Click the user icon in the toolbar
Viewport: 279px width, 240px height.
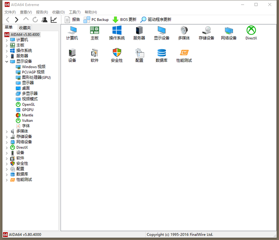point(45,19)
